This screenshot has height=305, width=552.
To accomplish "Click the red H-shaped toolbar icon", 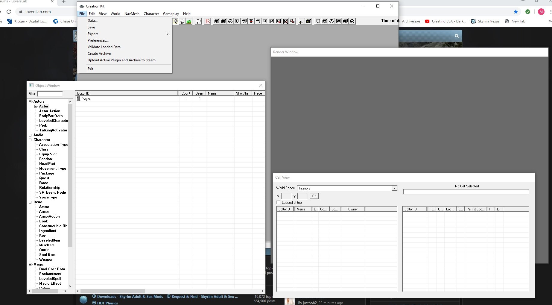I will point(251,21).
